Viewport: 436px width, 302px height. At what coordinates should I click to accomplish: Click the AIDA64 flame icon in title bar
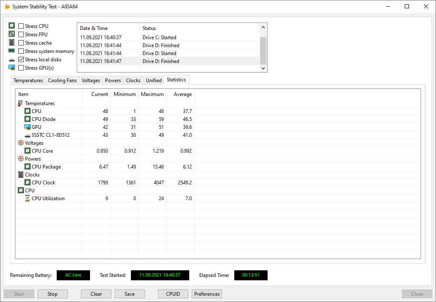point(7,6)
